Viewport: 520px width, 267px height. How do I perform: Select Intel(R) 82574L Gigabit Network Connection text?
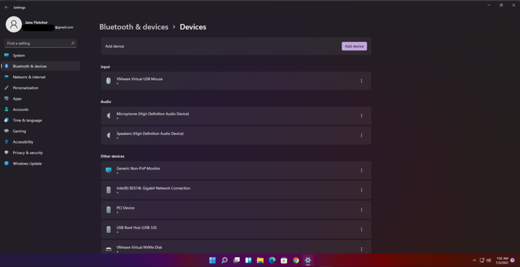click(x=153, y=188)
